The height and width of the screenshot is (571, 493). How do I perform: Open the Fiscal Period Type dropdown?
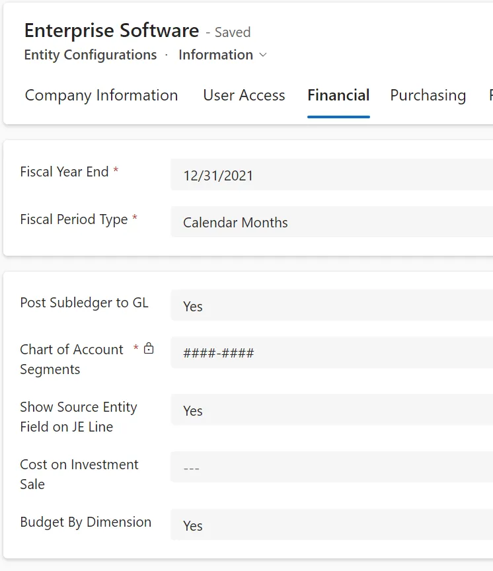point(332,222)
